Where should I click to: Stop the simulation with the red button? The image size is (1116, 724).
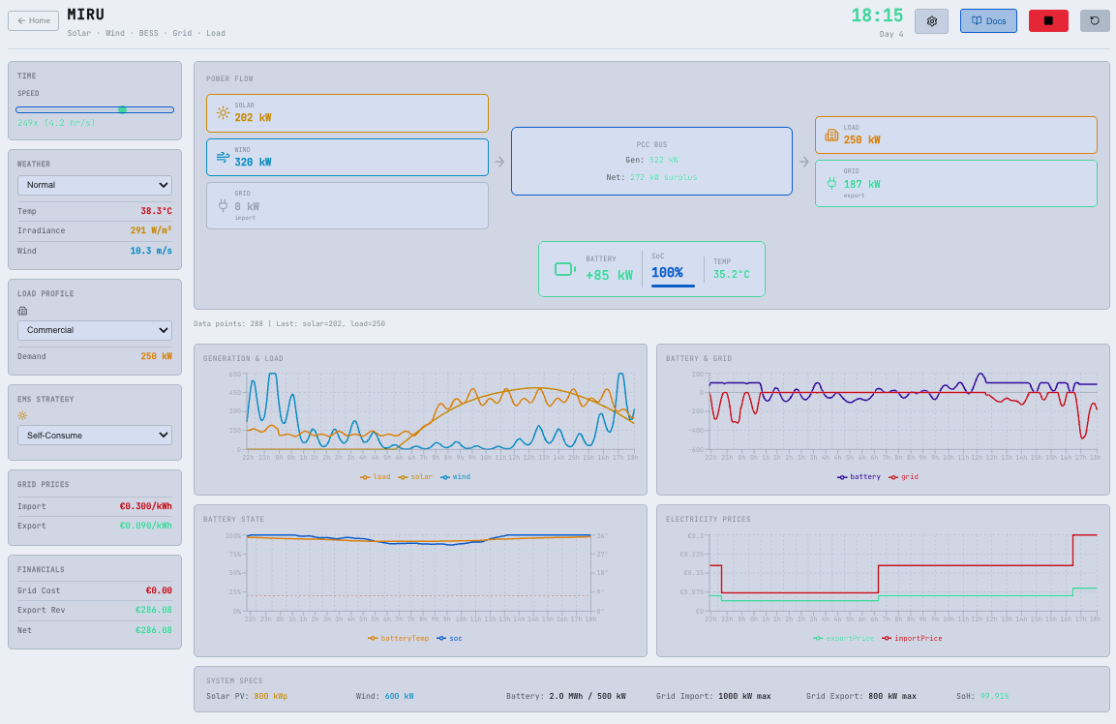tap(1048, 21)
